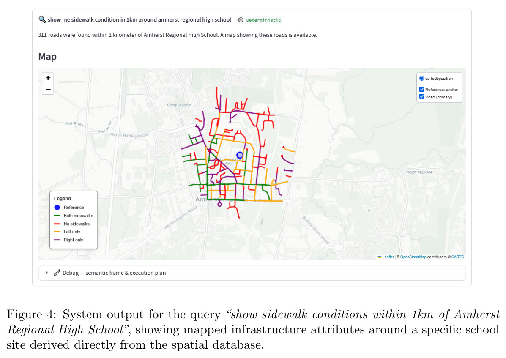Click the wrench icon beside Debug
Image resolution: width=506 pixels, height=358 pixels.
(x=57, y=273)
